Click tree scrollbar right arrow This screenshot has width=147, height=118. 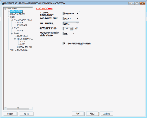pyautogui.click(x=31, y=108)
